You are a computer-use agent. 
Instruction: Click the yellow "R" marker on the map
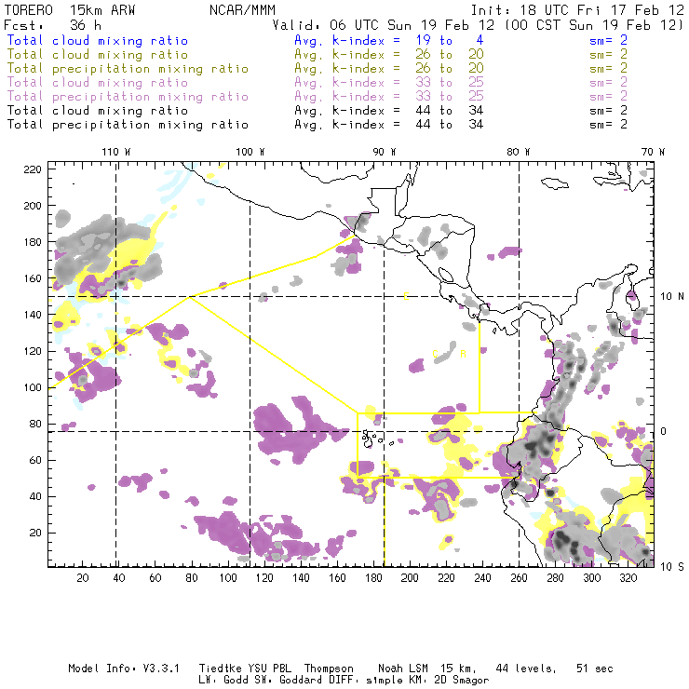pyautogui.click(x=463, y=354)
